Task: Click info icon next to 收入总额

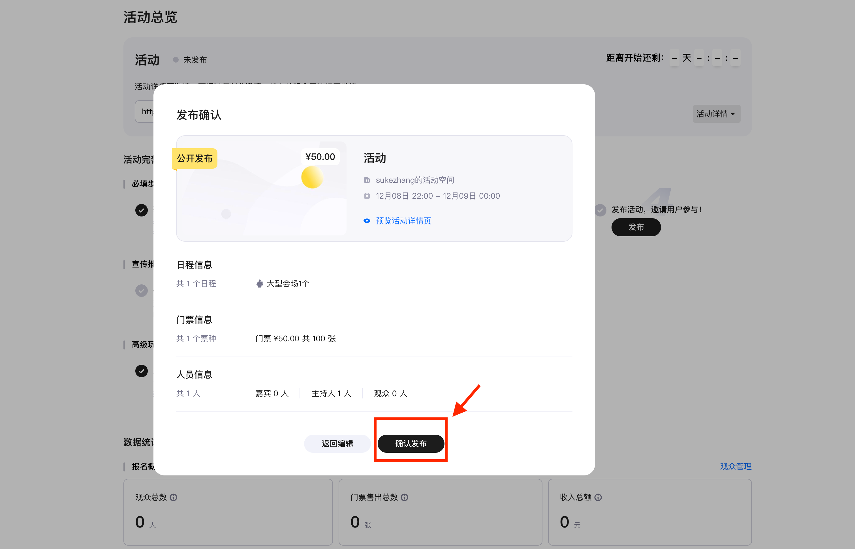Action: [598, 497]
